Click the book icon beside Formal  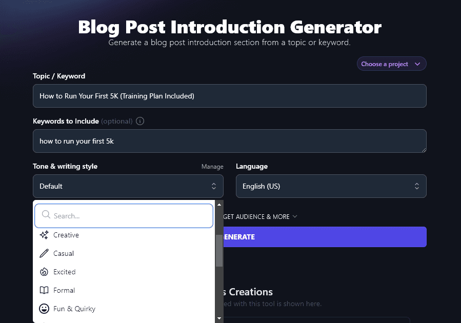click(x=44, y=290)
